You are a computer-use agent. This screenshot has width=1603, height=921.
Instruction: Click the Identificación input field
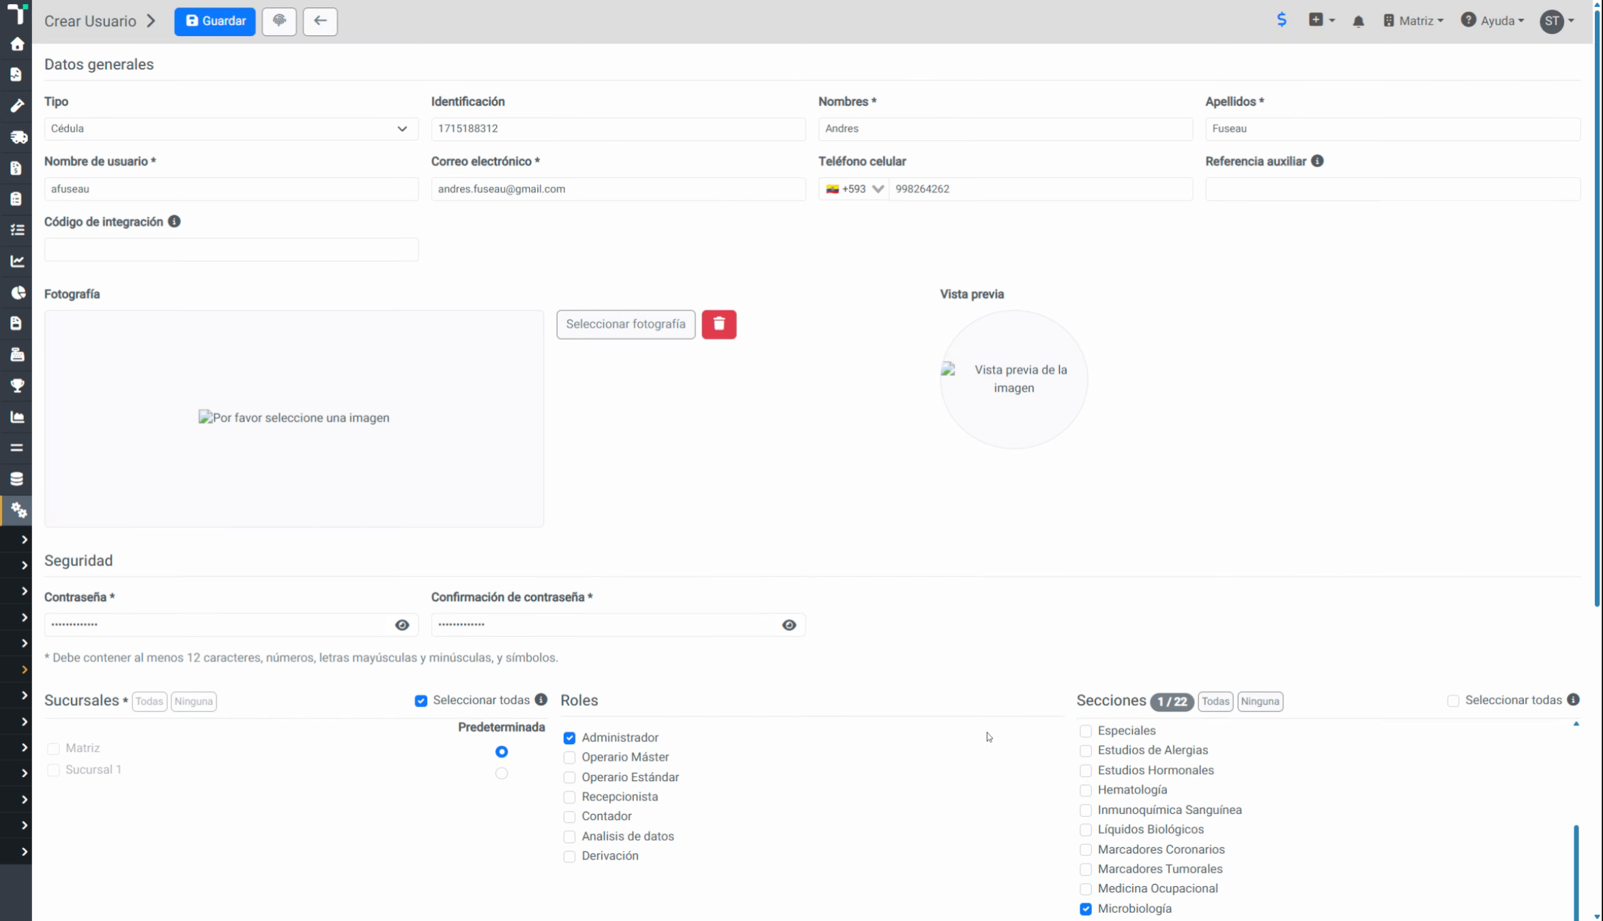pos(618,129)
